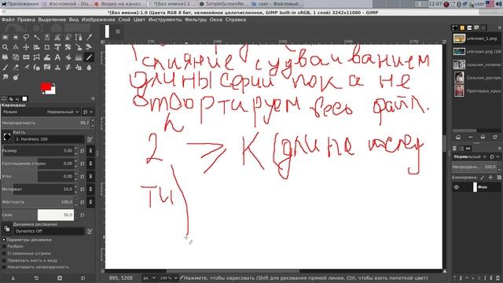Toggle lock position icon in Блокировка

click(490, 177)
